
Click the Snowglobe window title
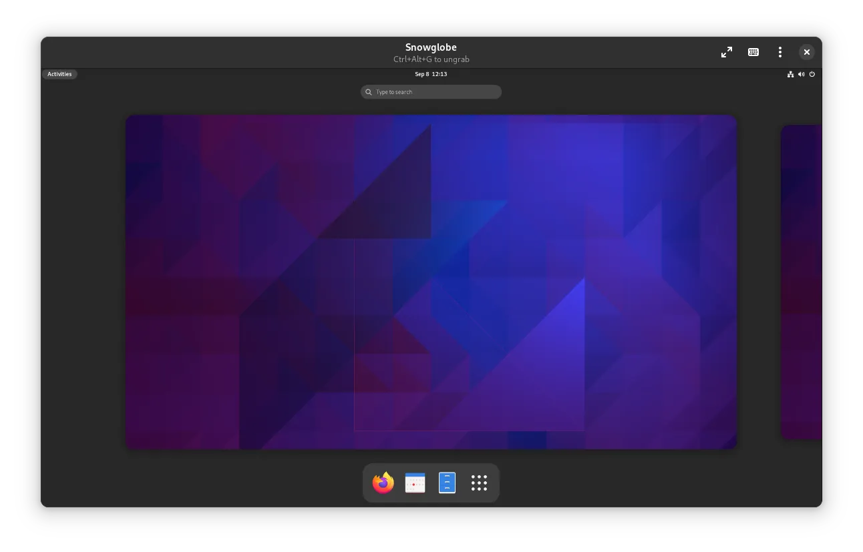(431, 47)
